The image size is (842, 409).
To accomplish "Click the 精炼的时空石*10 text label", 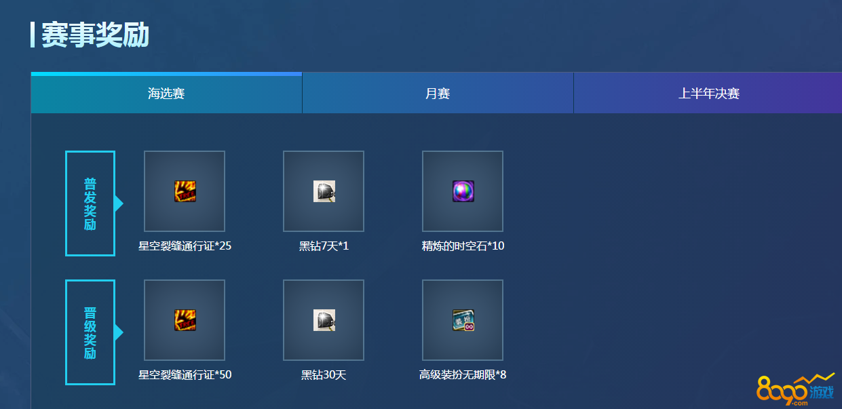I will point(463,246).
